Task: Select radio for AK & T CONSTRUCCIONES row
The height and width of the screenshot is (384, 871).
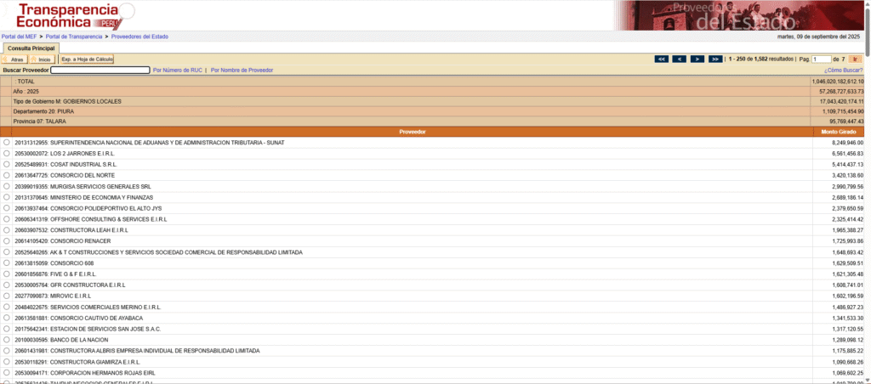Action: point(7,252)
